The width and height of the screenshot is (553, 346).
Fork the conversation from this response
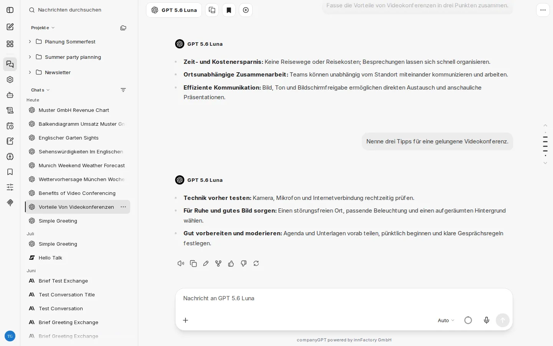pos(219,263)
